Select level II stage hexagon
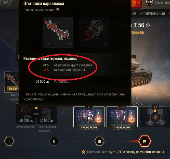This screenshot has height=159, width=170. click(x=54, y=141)
